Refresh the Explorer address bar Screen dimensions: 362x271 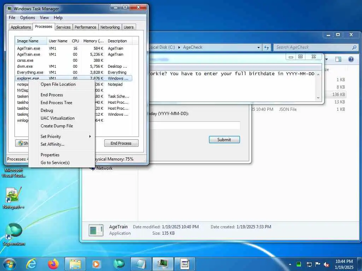pos(267,47)
